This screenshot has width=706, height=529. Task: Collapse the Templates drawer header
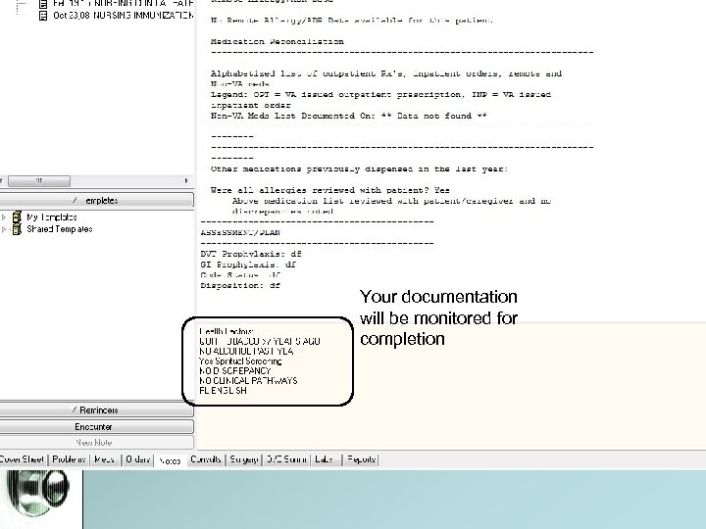pyautogui.click(x=96, y=200)
